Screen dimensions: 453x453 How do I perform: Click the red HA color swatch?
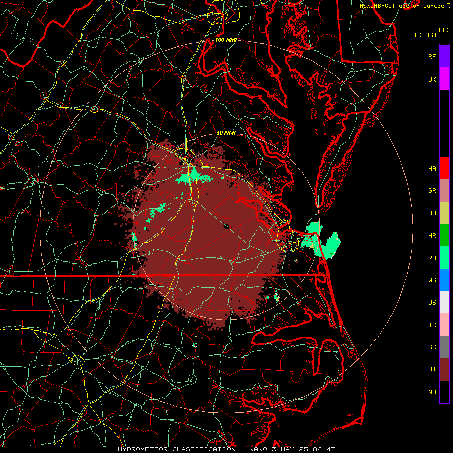(x=444, y=168)
